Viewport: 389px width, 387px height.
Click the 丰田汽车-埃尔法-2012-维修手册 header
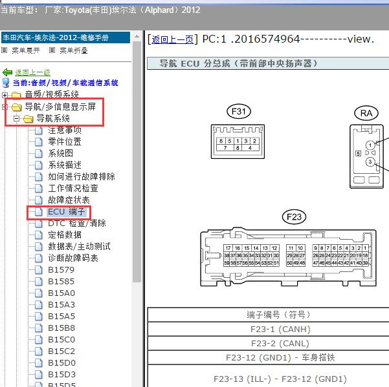65,37
